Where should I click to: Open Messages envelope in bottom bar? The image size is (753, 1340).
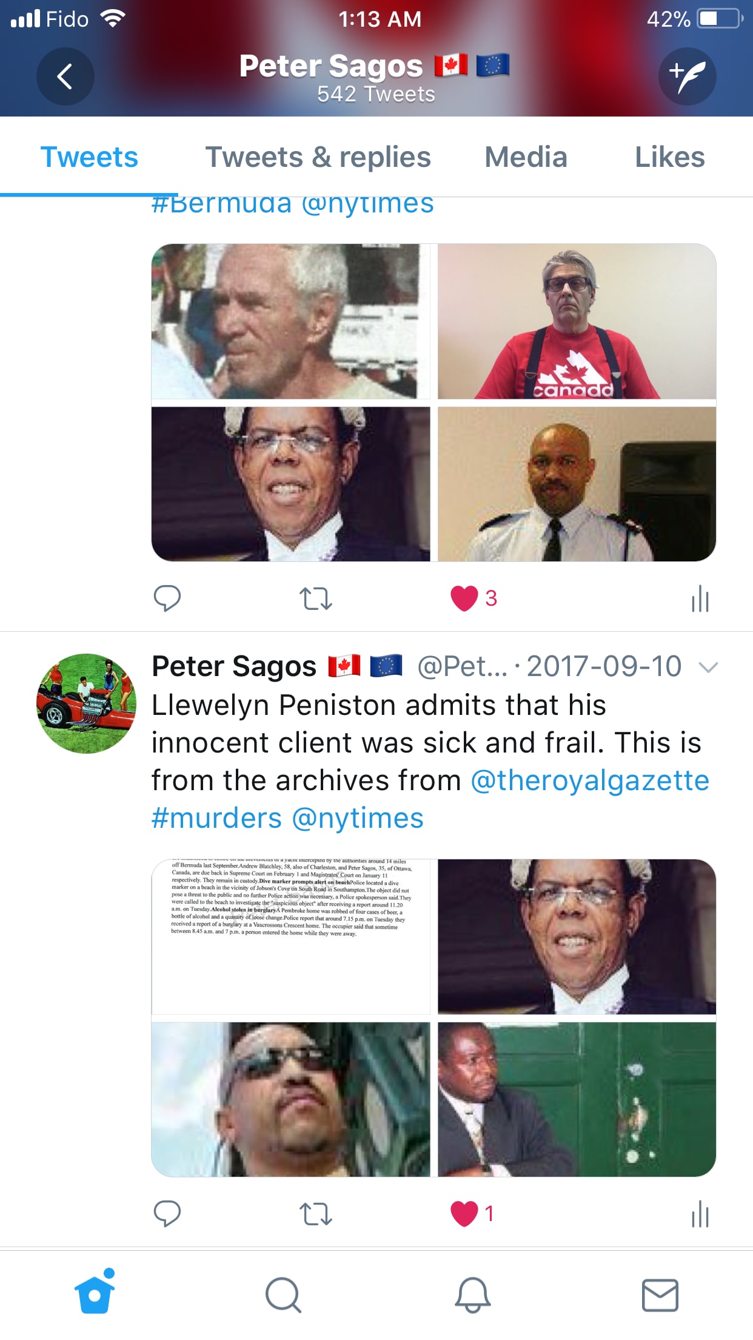click(x=660, y=1294)
